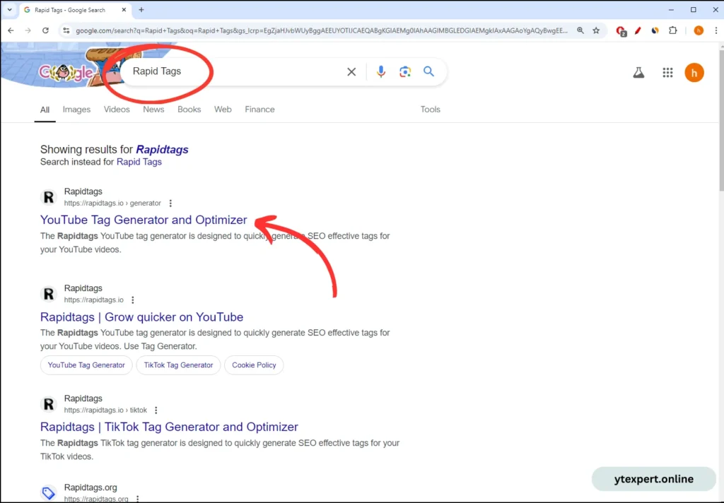The image size is (724, 503).
Task: Open the YouTube Tag Generator and Optimizer link
Action: 144,220
